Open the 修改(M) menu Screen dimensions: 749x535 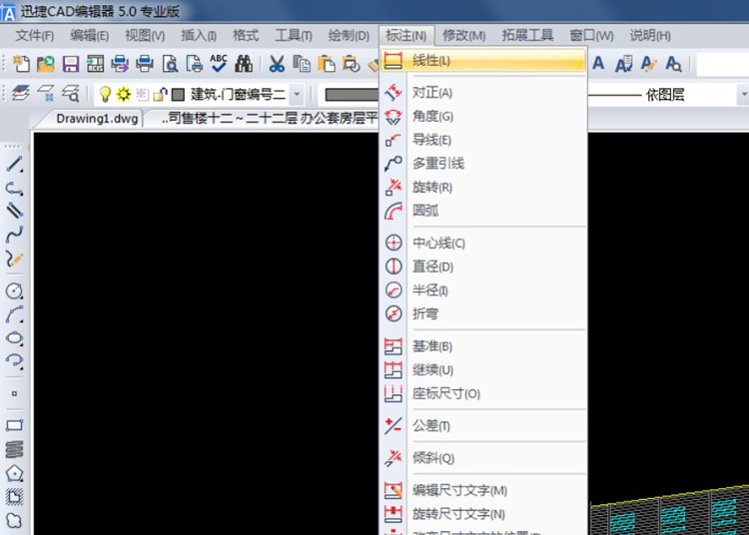tap(463, 35)
